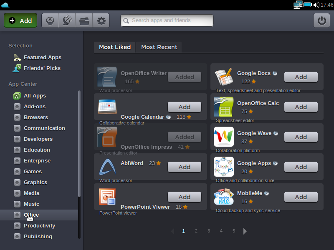Screen dimensions: 334x250
Task: Add Google Docs using its Add button
Action: (x=301, y=77)
